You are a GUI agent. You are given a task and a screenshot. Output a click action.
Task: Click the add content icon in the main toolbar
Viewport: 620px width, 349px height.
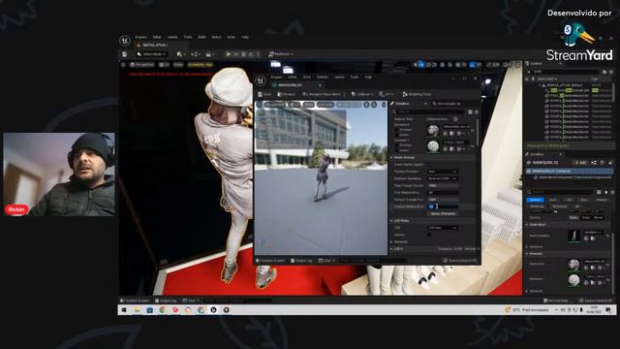tap(180, 54)
